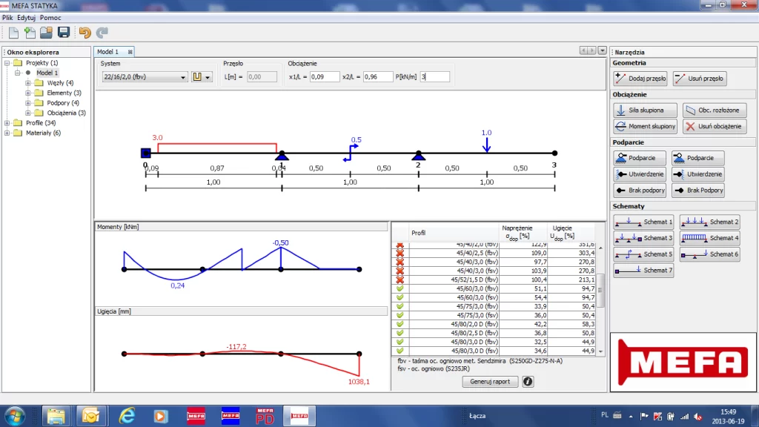Image resolution: width=759 pixels, height=427 pixels.
Task: Select the Siła skupiona load tool
Action: pyautogui.click(x=645, y=110)
